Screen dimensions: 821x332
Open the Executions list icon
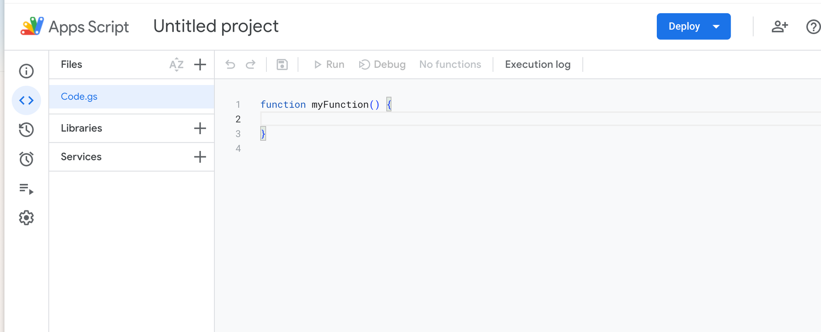[26, 189]
